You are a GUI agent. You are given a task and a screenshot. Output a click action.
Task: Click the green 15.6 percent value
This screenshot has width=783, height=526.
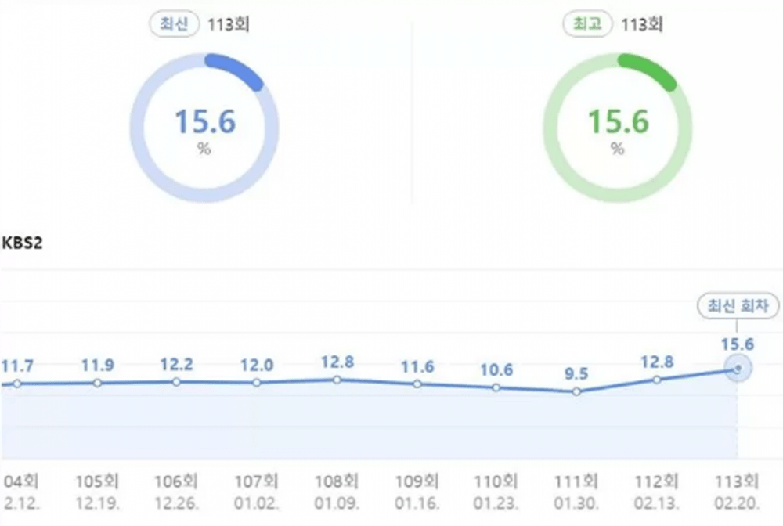tap(618, 122)
